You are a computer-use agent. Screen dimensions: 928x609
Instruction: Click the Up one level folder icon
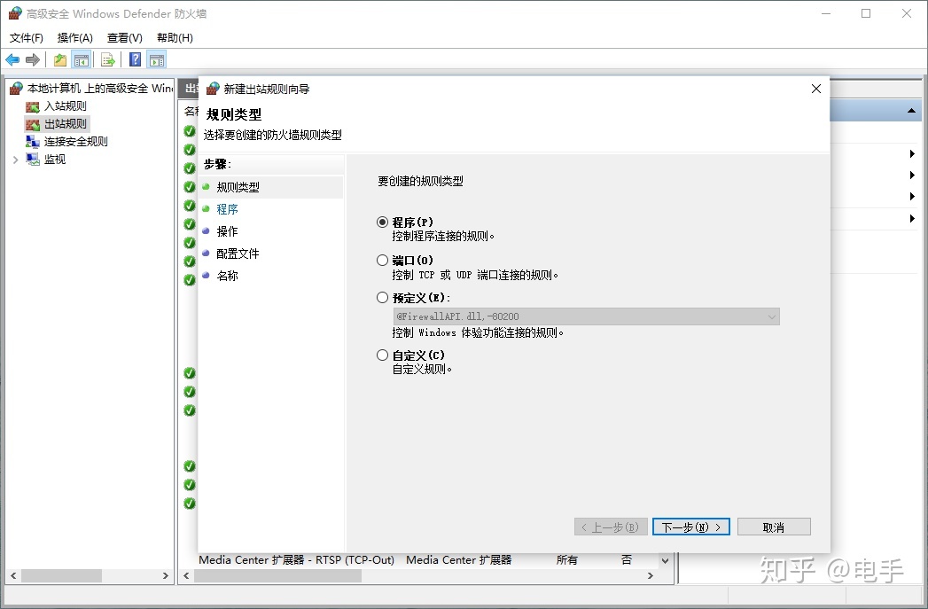click(60, 59)
